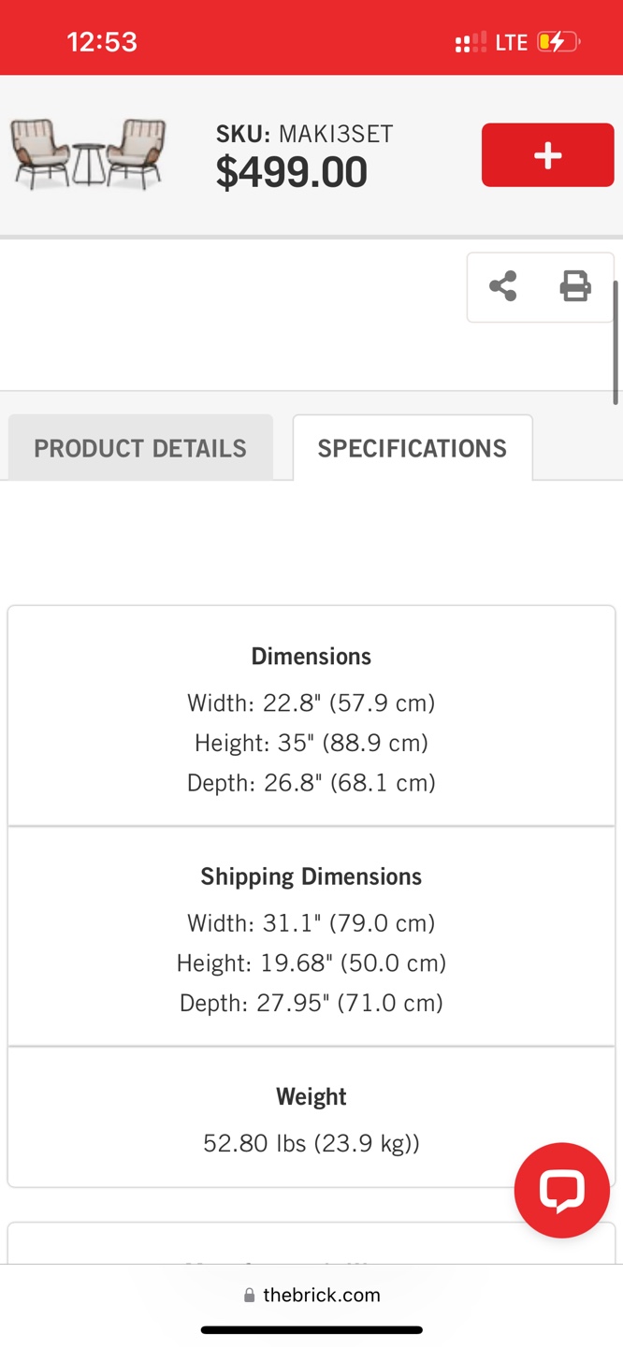The width and height of the screenshot is (623, 1347).
Task: Tap the 12:53 clock in status bar
Action: point(102,42)
